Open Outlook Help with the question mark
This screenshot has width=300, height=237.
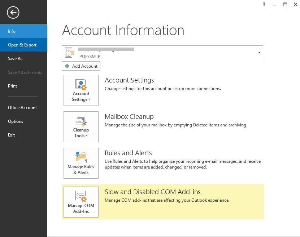[x=264, y=4]
